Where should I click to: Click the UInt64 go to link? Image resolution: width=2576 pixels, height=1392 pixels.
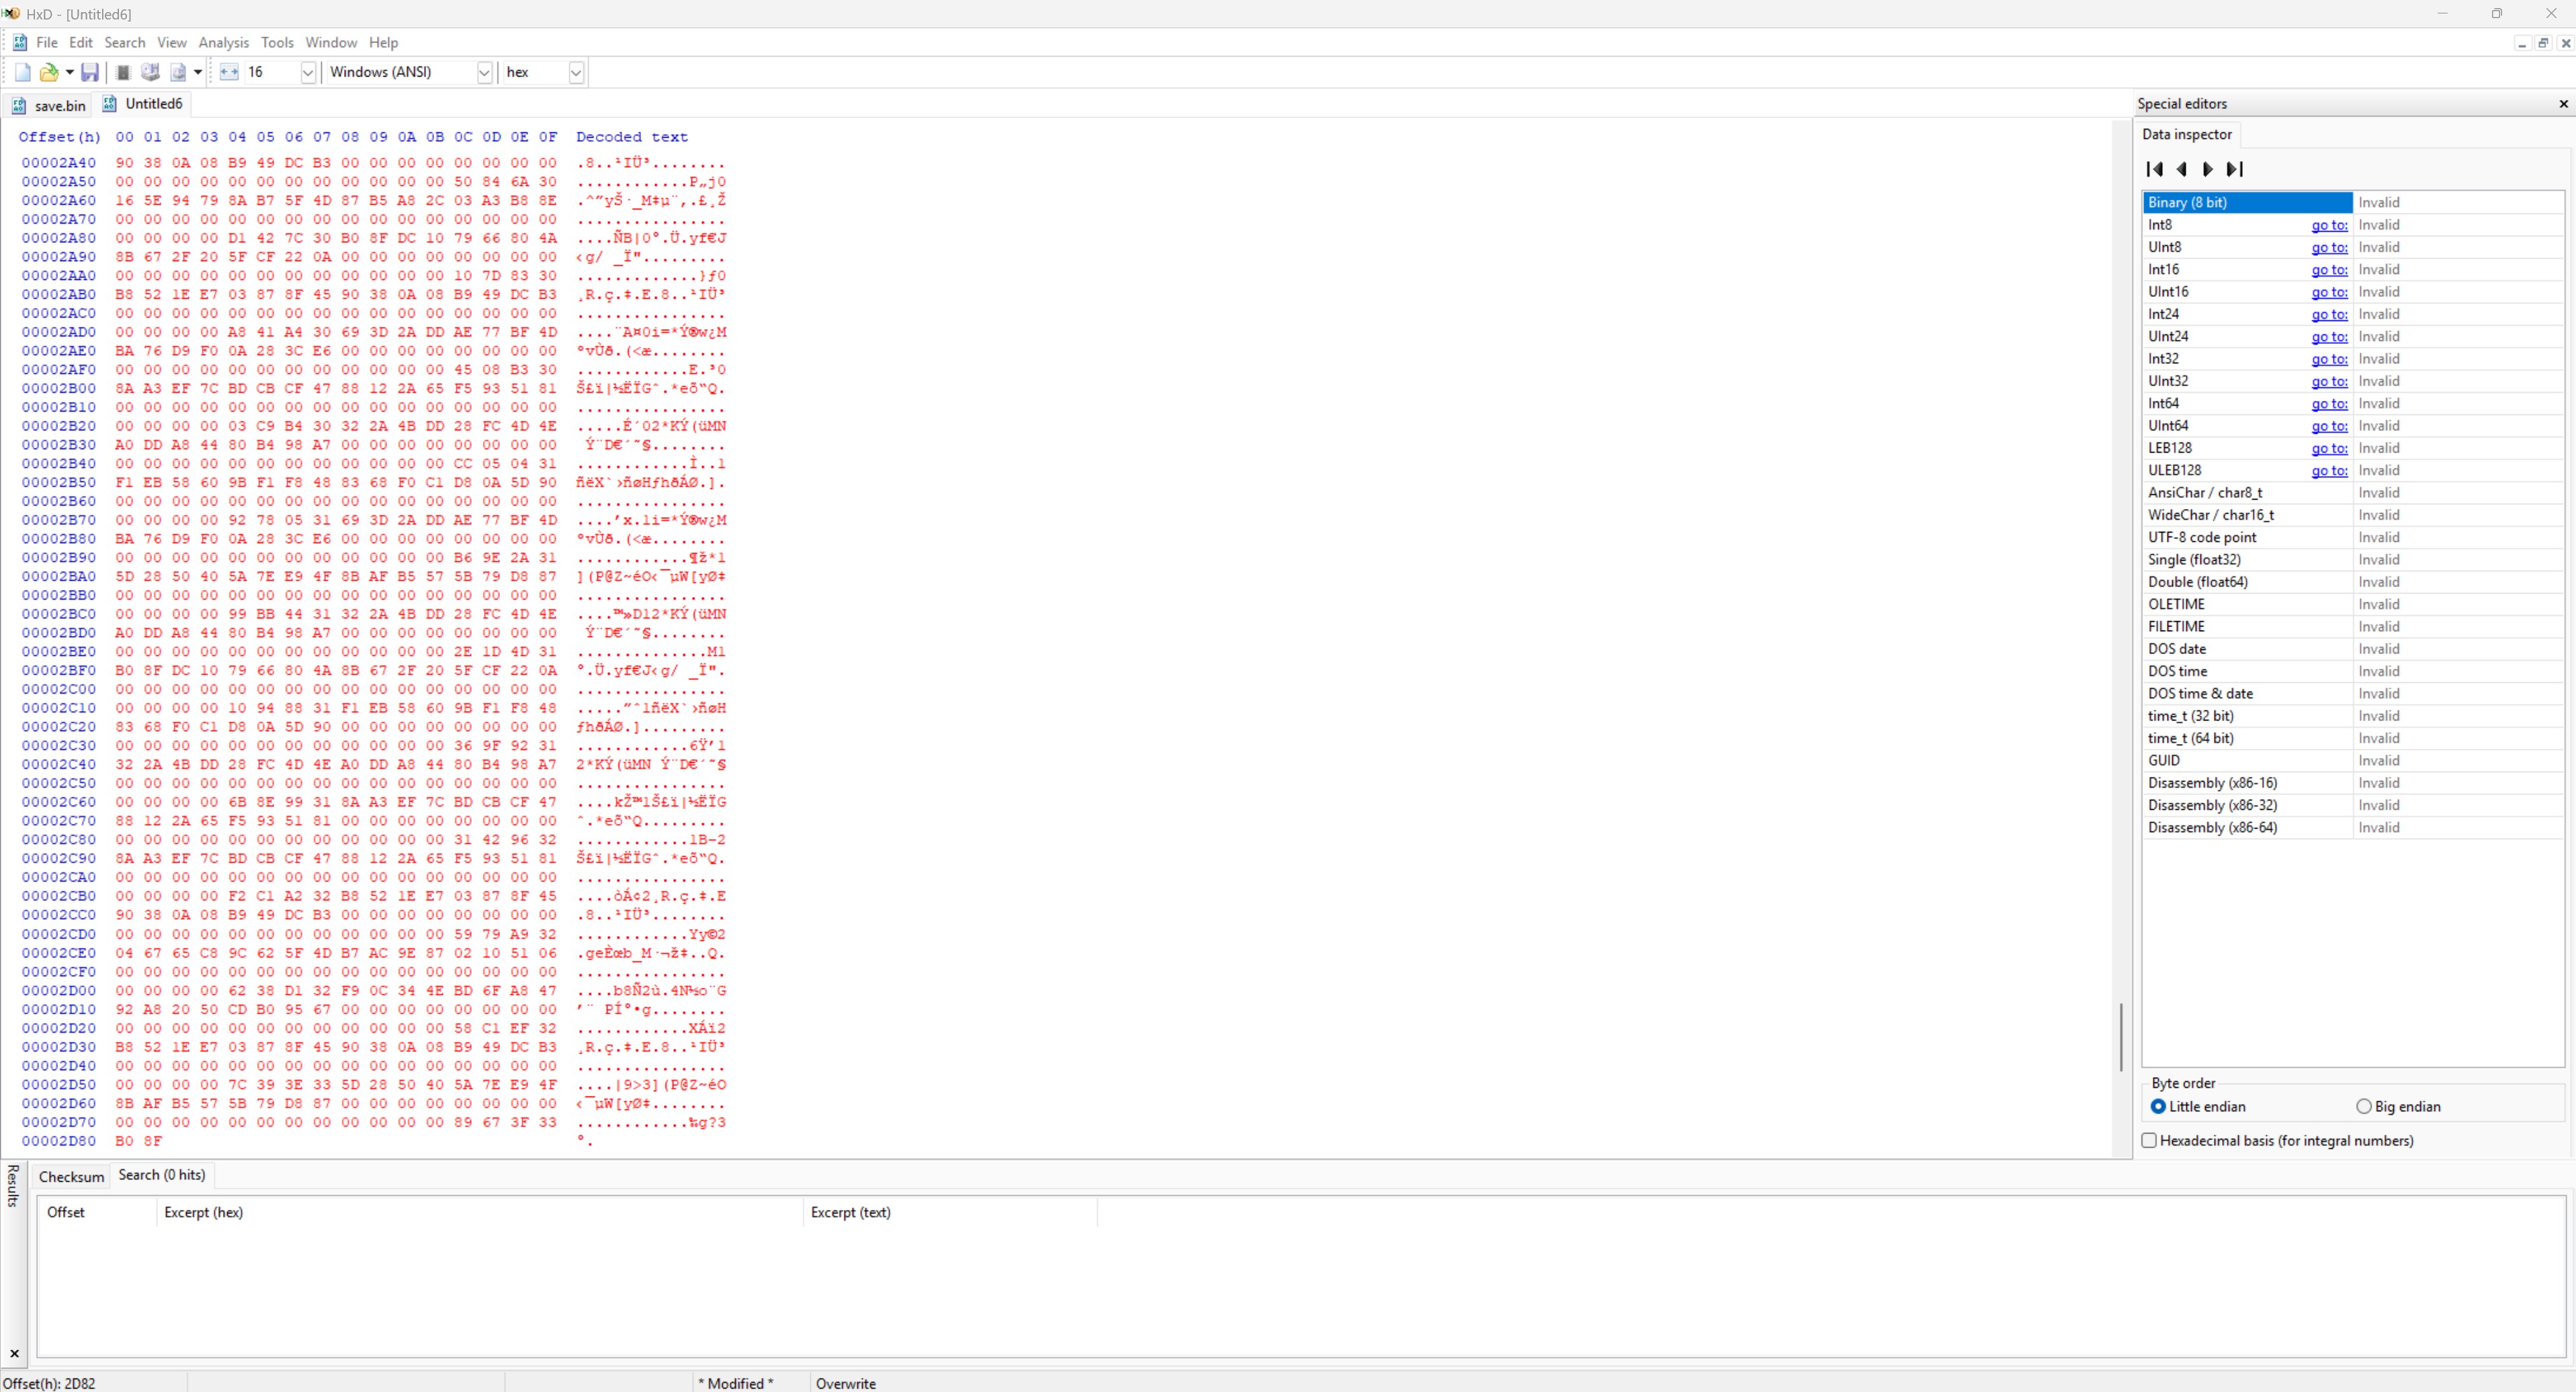(2329, 426)
